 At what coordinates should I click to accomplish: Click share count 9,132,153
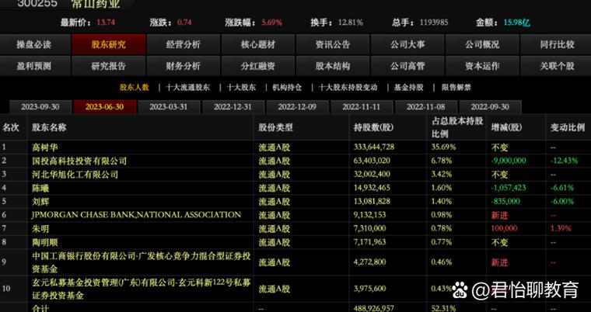[369, 215]
